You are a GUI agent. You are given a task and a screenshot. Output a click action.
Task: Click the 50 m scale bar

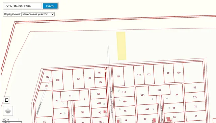click(10, 120)
